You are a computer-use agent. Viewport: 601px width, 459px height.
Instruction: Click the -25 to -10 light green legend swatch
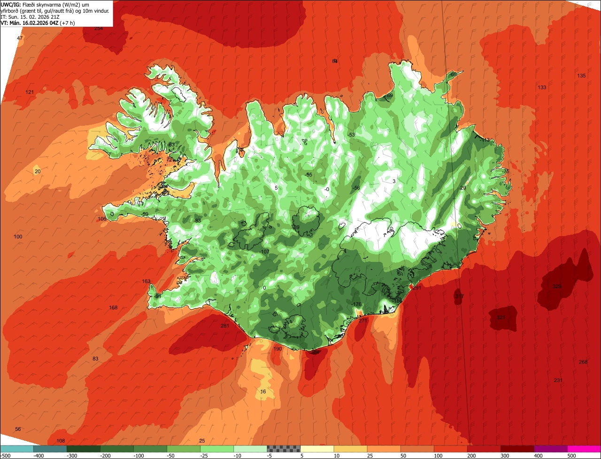pyautogui.click(x=217, y=449)
